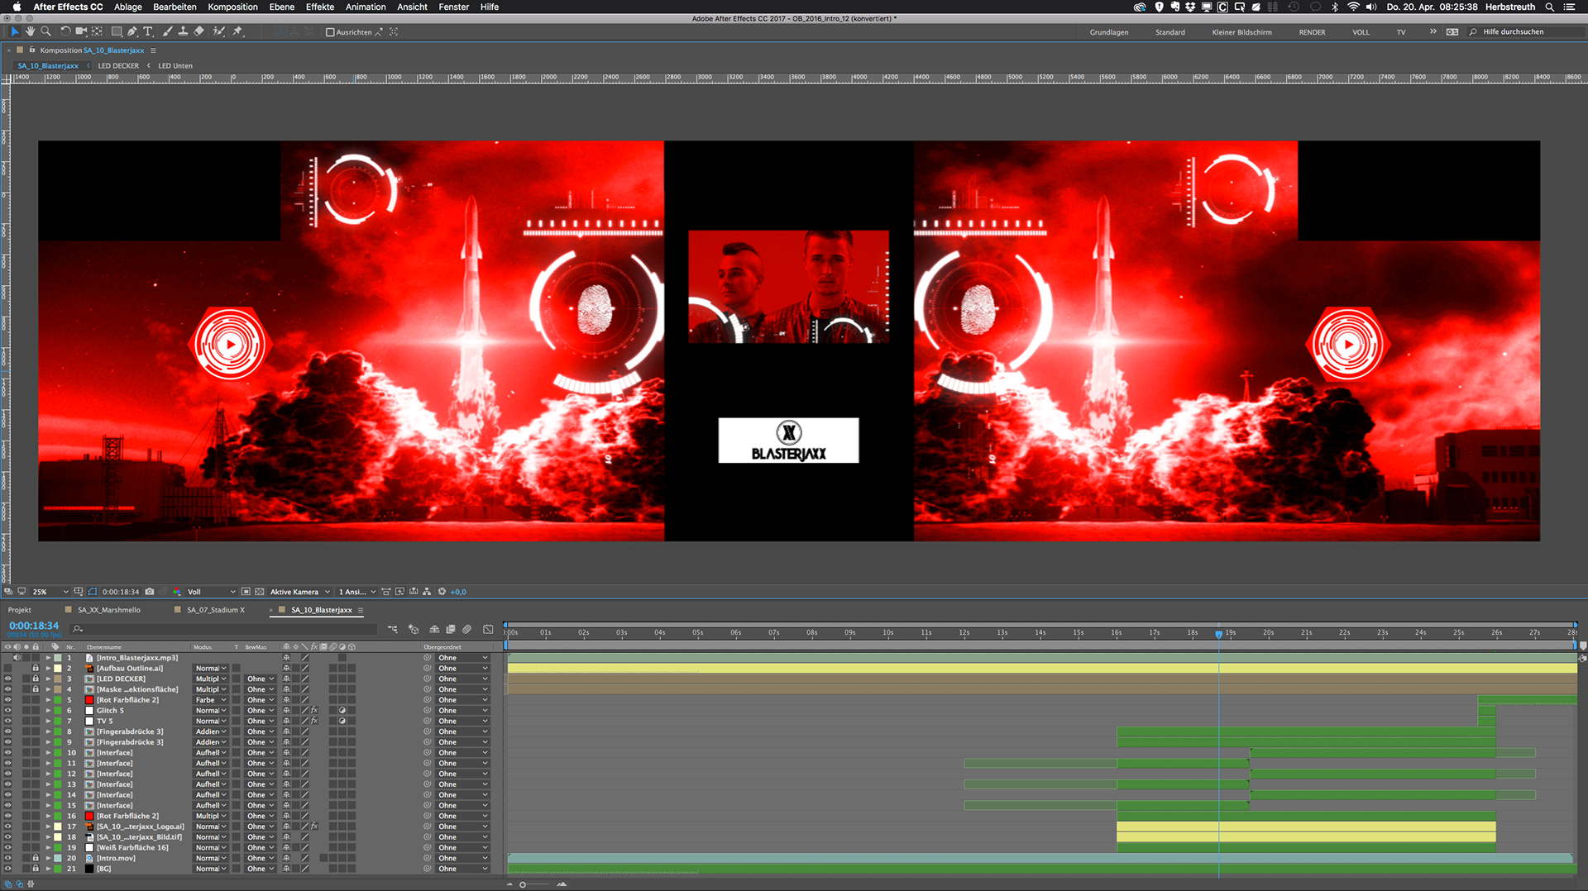Switch to the Kleiner Bildschirm workspace

coord(1242,32)
